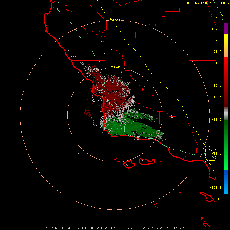Viewport: 230px width, 230px height.
Task: Click the 107.8 velocity scale value
Action: (x=216, y=29)
